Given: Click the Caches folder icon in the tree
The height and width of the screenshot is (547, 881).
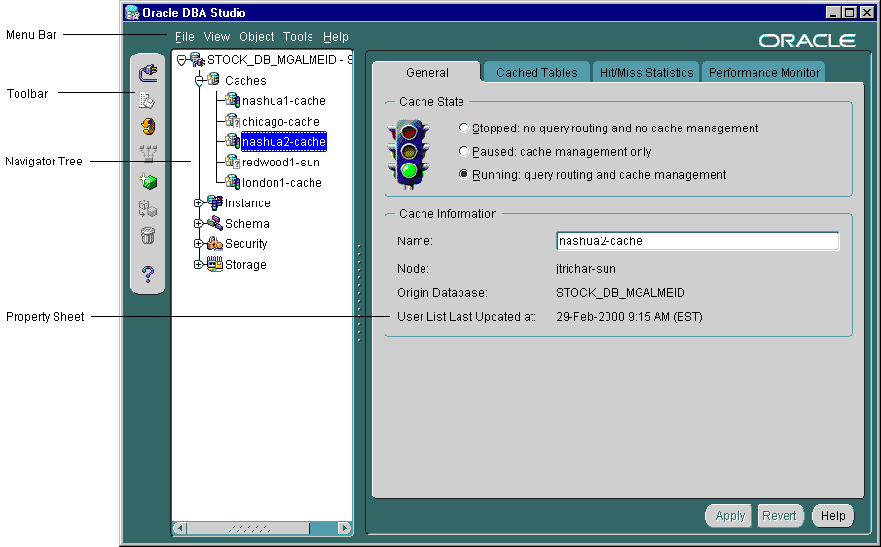Looking at the screenshot, I should 213,79.
